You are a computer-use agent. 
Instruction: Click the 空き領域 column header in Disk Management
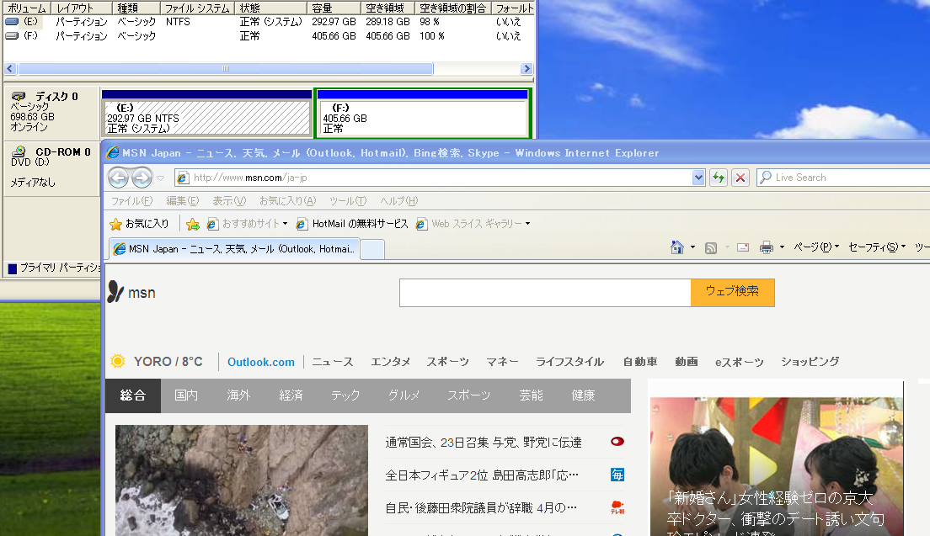(387, 8)
